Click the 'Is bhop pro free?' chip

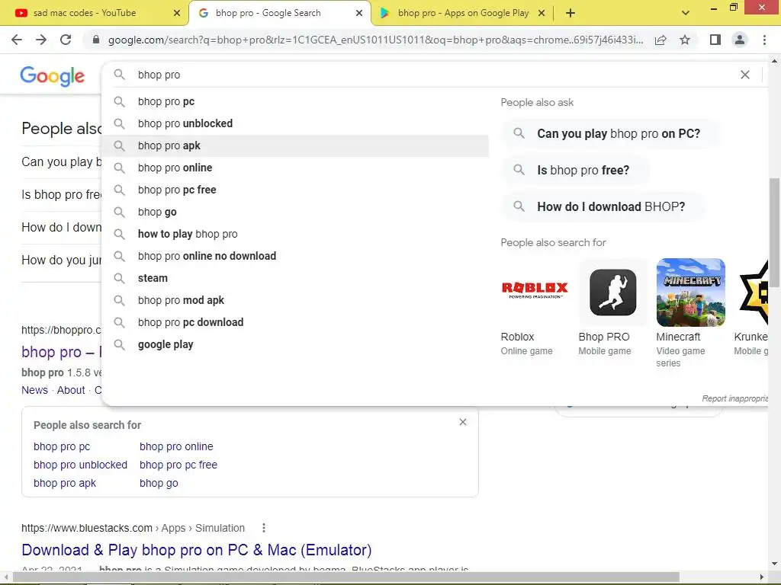[x=575, y=170]
